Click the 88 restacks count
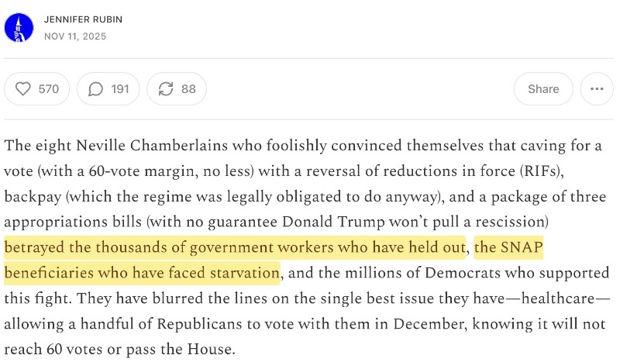The height and width of the screenshot is (362, 620). (188, 89)
